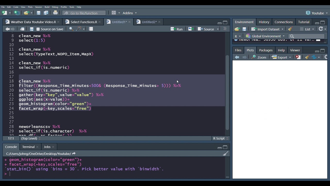
Task: Save the script from editor toolbar
Action: (31, 29)
